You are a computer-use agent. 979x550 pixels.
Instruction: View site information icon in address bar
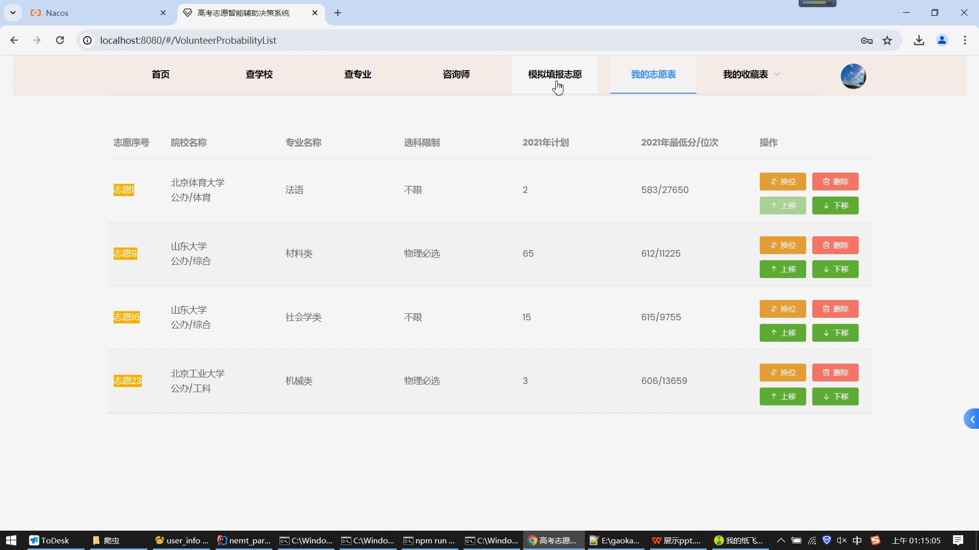pyautogui.click(x=88, y=40)
